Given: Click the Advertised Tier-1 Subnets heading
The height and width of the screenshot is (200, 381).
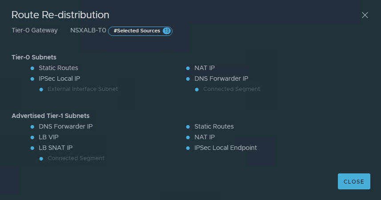Looking at the screenshot, I should click(50, 116).
